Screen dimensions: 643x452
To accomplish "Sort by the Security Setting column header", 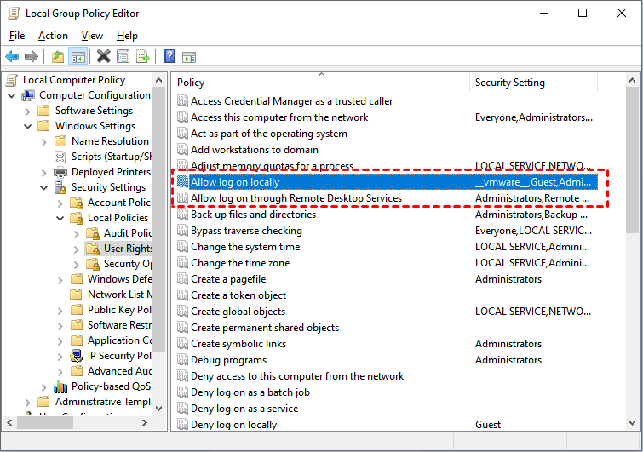I will [533, 83].
